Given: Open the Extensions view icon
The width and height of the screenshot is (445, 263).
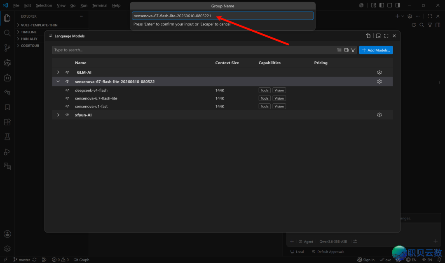Looking at the screenshot, I should 7,122.
